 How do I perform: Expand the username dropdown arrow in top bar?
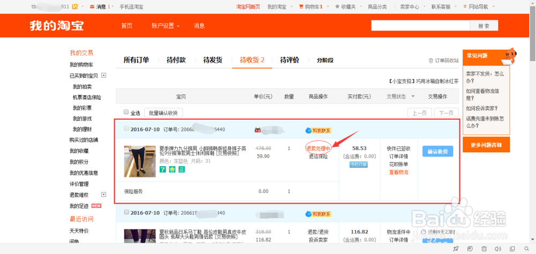tap(84, 7)
